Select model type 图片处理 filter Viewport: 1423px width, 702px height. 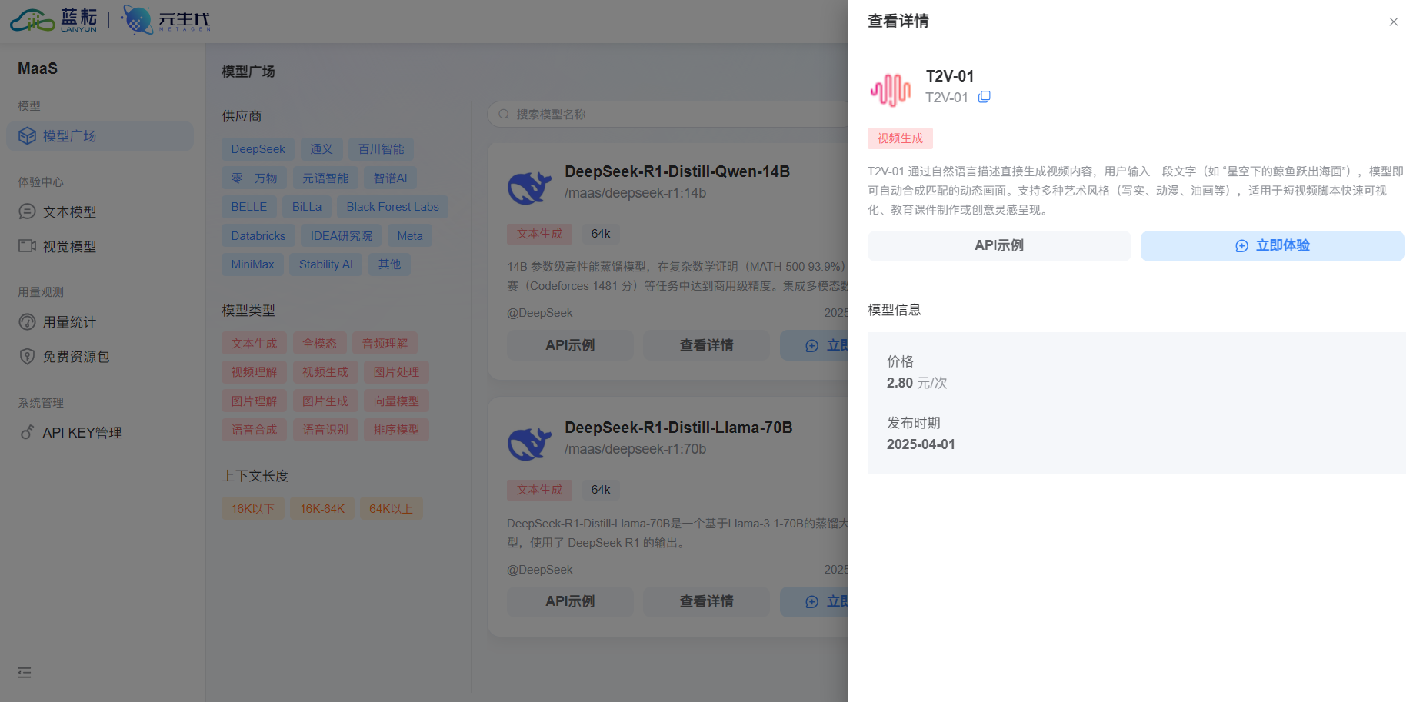(x=396, y=372)
